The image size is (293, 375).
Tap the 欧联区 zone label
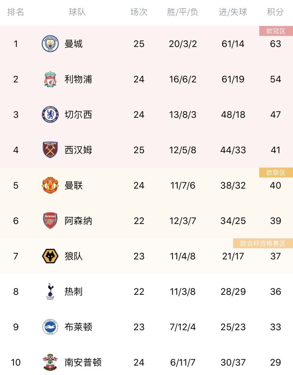click(x=276, y=172)
